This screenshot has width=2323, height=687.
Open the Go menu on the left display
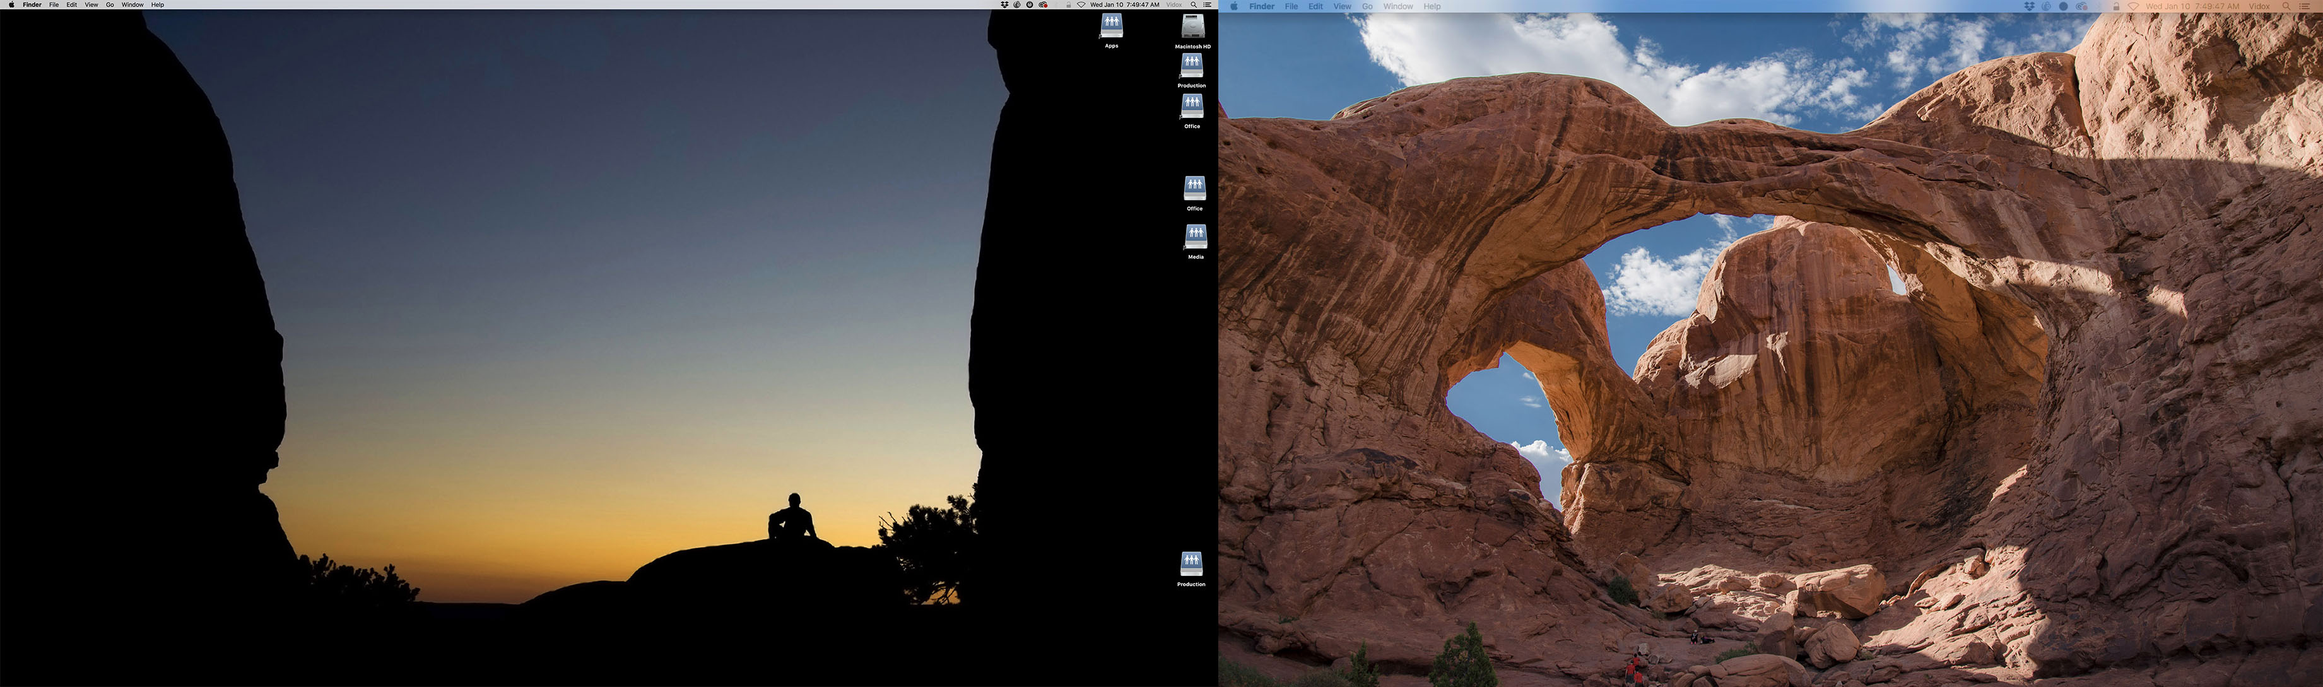110,4
